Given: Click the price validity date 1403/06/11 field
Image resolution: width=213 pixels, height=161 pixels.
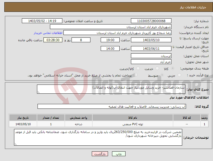Looking at the screenshot, I should click(x=151, y=48).
